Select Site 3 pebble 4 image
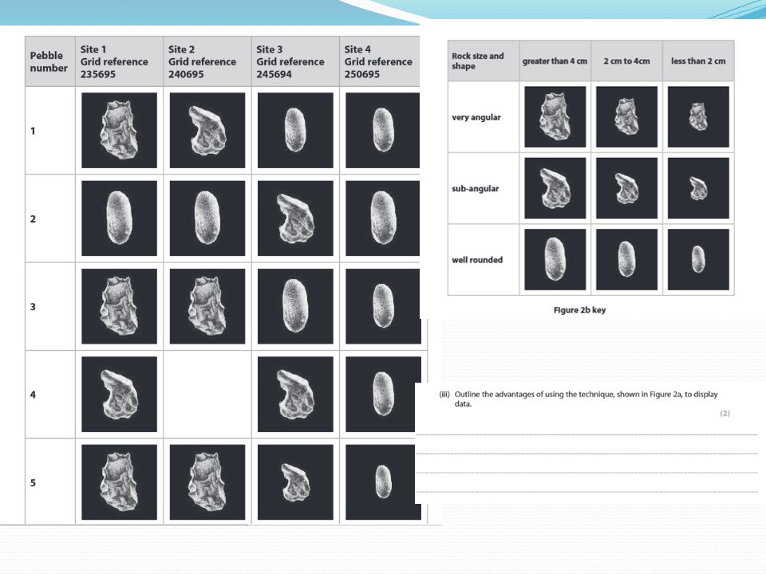 295,394
